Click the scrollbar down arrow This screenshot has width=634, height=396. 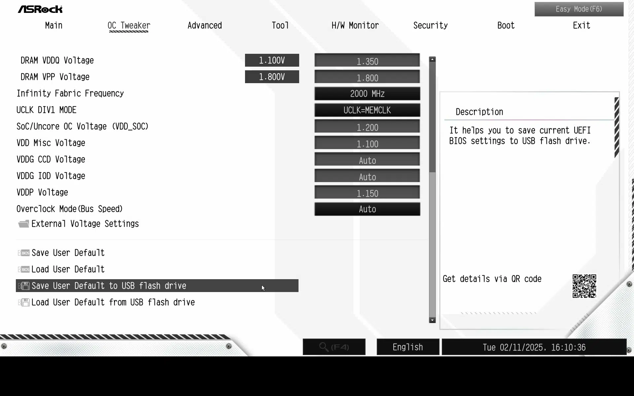(432, 320)
